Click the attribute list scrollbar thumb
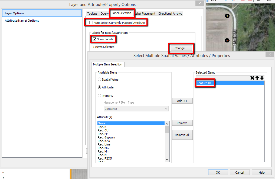This screenshot has width=275, height=179. pyautogui.click(x=167, y=130)
